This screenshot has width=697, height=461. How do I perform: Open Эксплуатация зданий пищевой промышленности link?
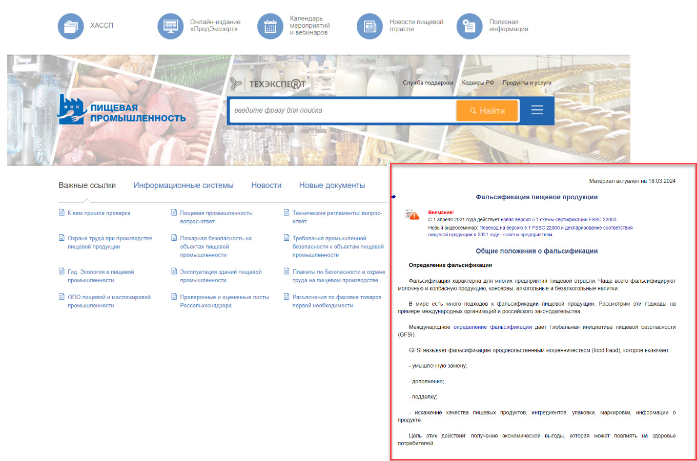[x=221, y=276]
